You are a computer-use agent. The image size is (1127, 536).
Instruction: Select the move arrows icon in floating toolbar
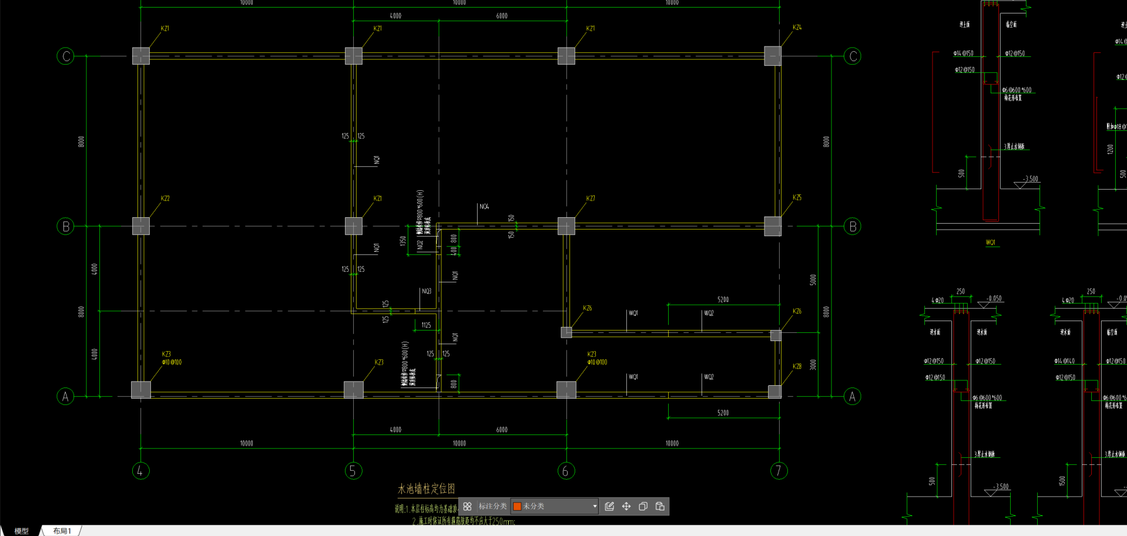click(x=626, y=506)
